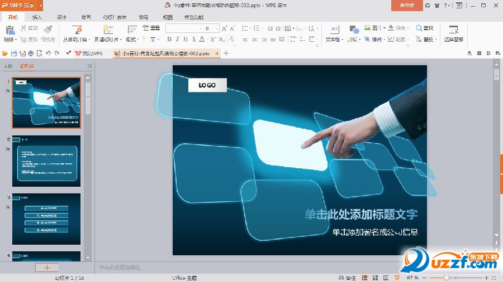Open the Animation (动画) ribbon tab
Image resolution: width=503 pixels, height=282 pixels.
[86, 17]
